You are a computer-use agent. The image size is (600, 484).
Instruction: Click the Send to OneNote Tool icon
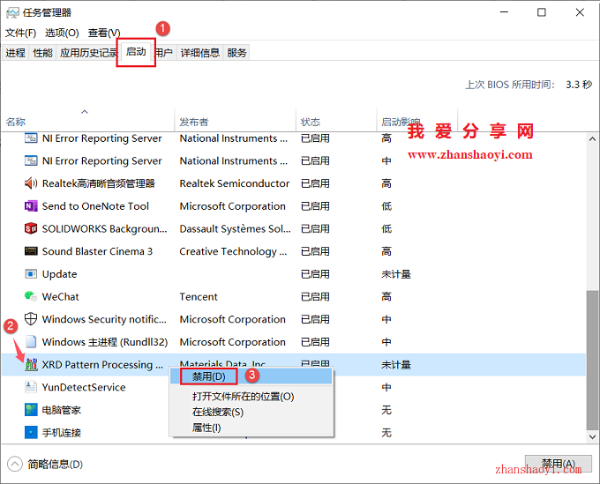[x=32, y=206]
